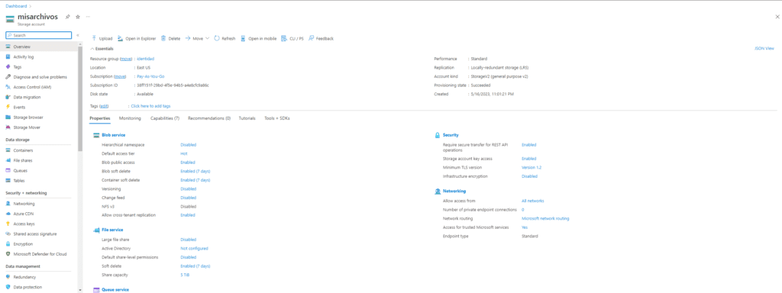
Task: Collapse the sidebar with the double-chevron
Action: point(78,35)
